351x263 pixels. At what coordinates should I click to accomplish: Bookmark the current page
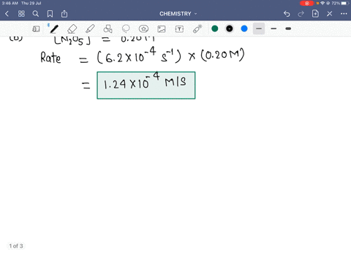click(50, 14)
